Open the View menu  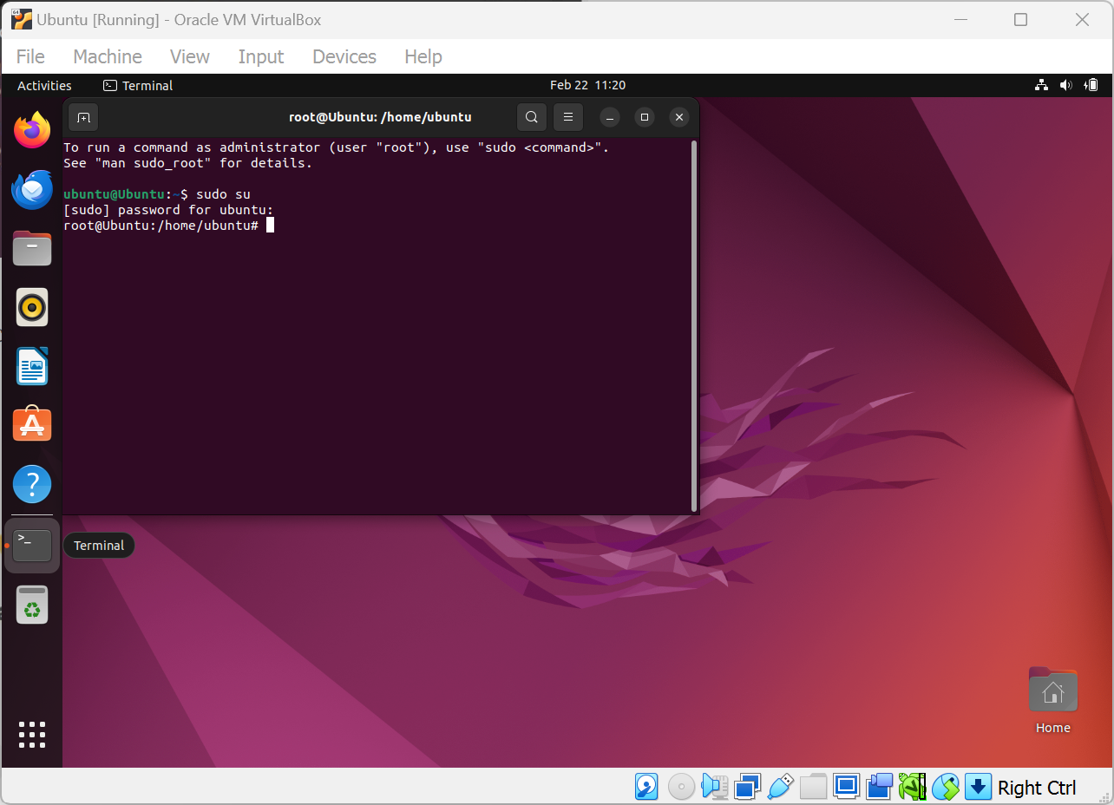(x=190, y=56)
